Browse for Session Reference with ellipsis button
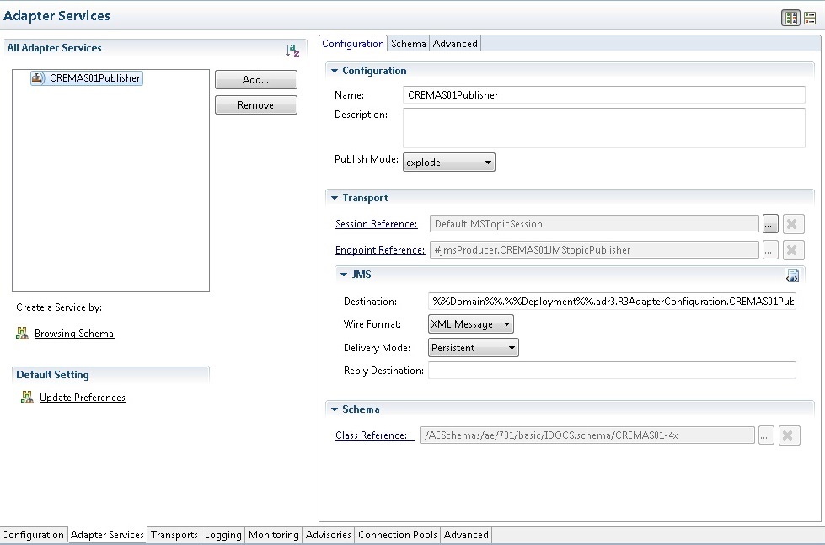825x545 pixels. coord(769,224)
